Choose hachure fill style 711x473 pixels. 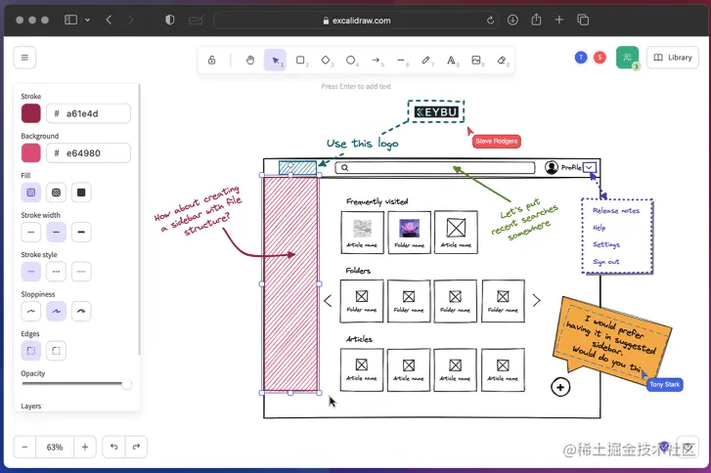coord(31,193)
